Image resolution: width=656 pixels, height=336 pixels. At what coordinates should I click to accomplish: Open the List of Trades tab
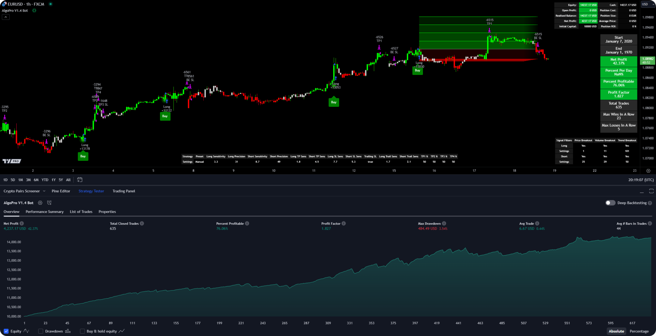pos(81,212)
